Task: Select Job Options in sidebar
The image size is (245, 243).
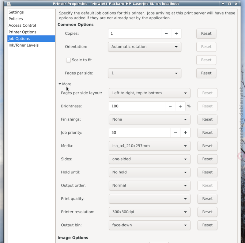Action: point(31,39)
